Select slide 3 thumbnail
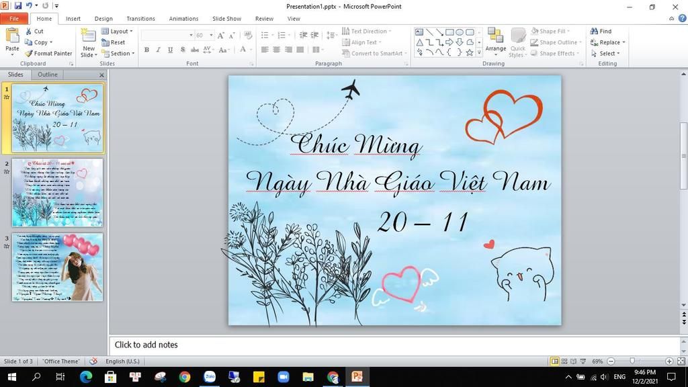 pos(58,267)
